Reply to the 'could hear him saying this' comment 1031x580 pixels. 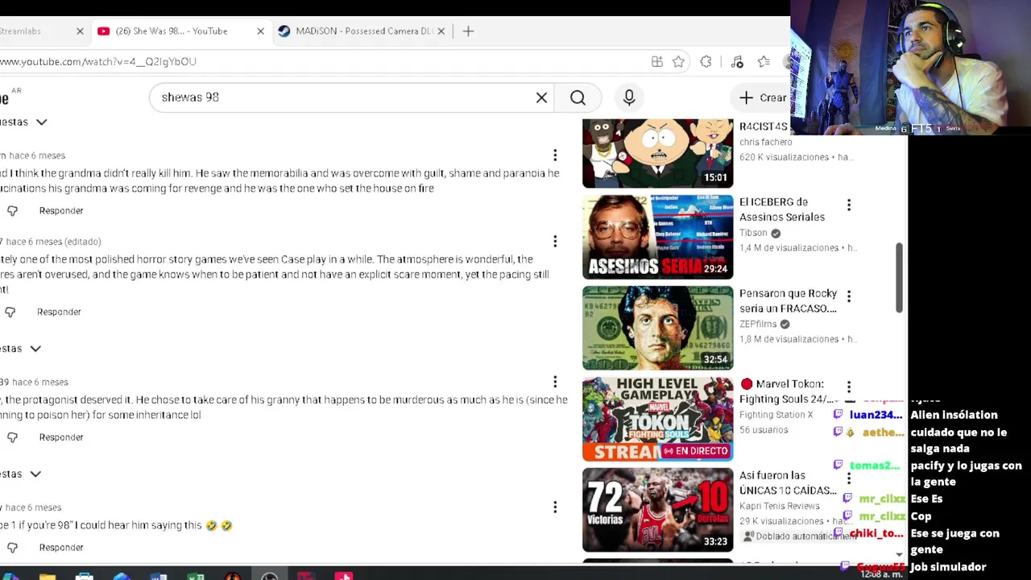[x=61, y=548]
